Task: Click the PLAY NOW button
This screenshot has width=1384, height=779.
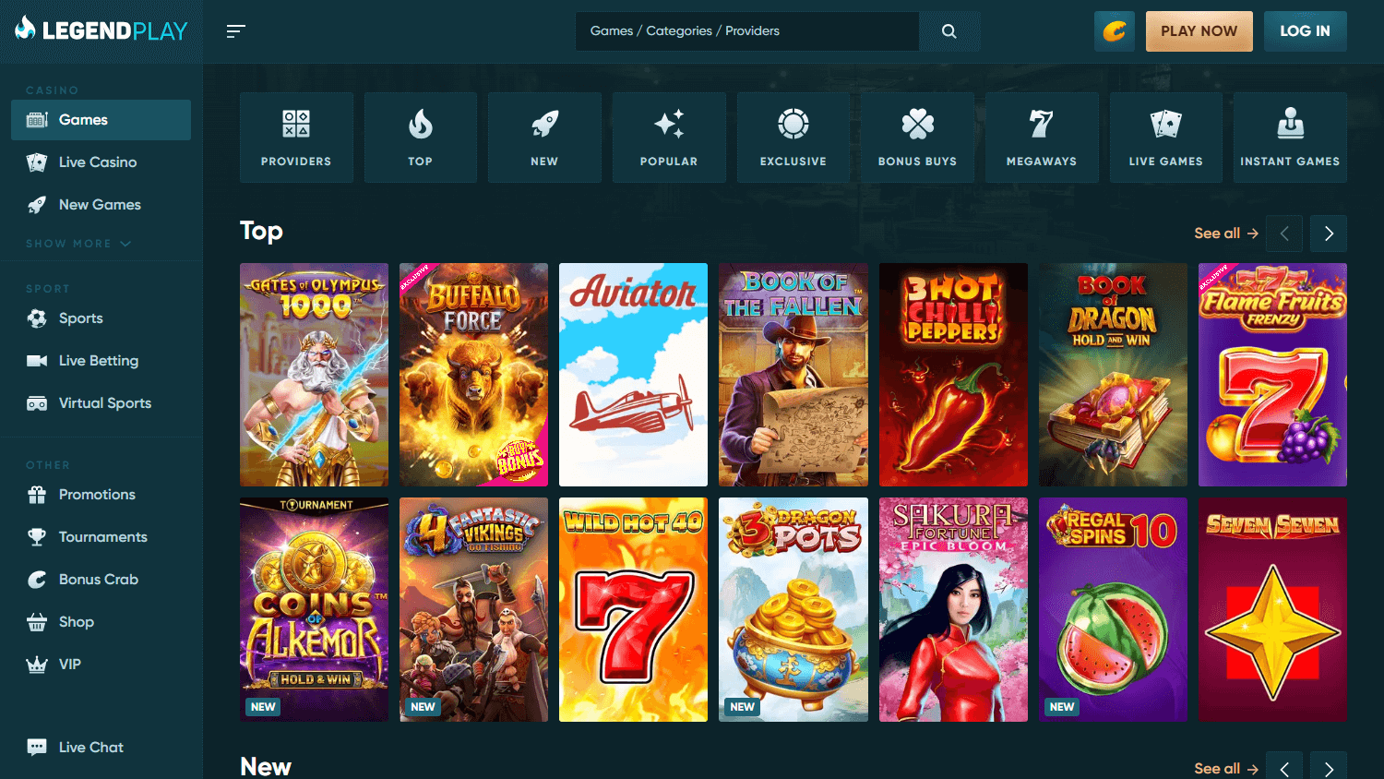Action: click(x=1199, y=30)
